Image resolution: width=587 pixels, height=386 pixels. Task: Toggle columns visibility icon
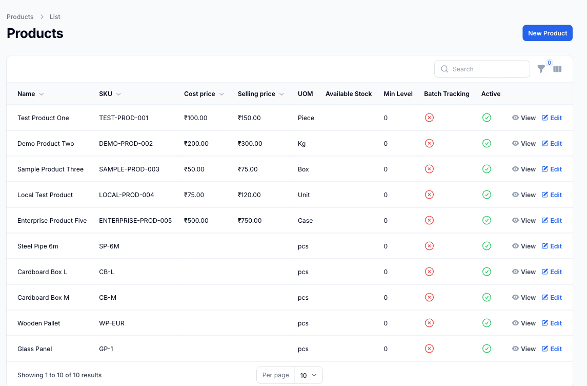(557, 69)
